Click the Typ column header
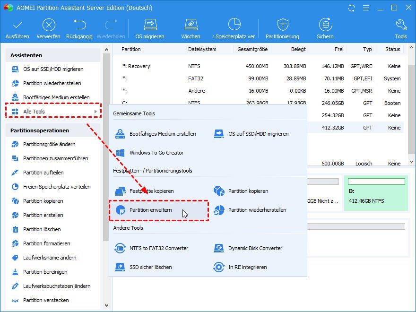The image size is (416, 312). point(367,49)
